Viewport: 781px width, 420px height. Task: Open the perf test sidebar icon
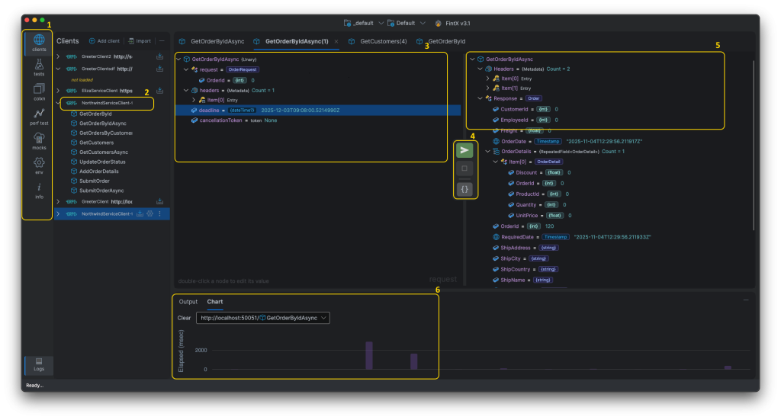pyautogui.click(x=39, y=116)
